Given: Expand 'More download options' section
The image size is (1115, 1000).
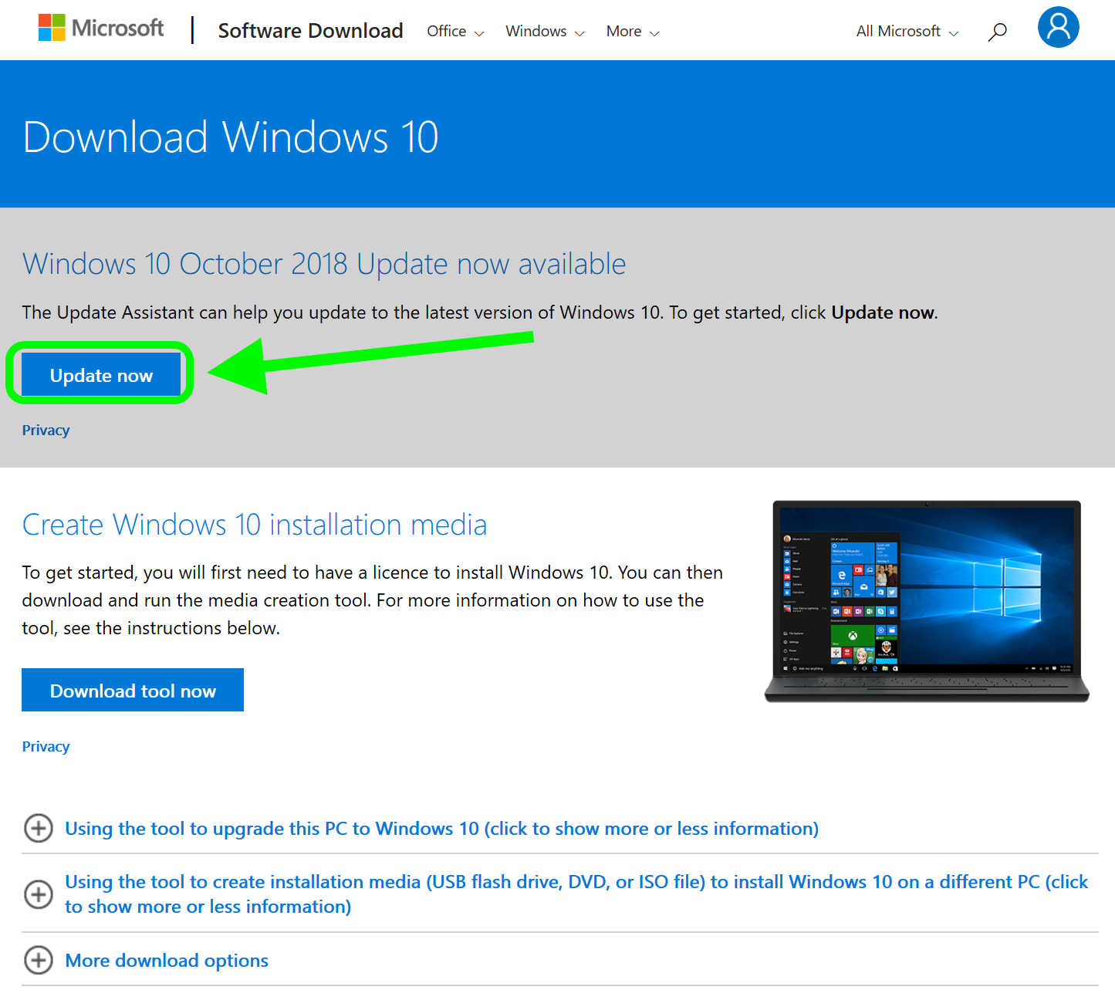Looking at the screenshot, I should (x=167, y=961).
